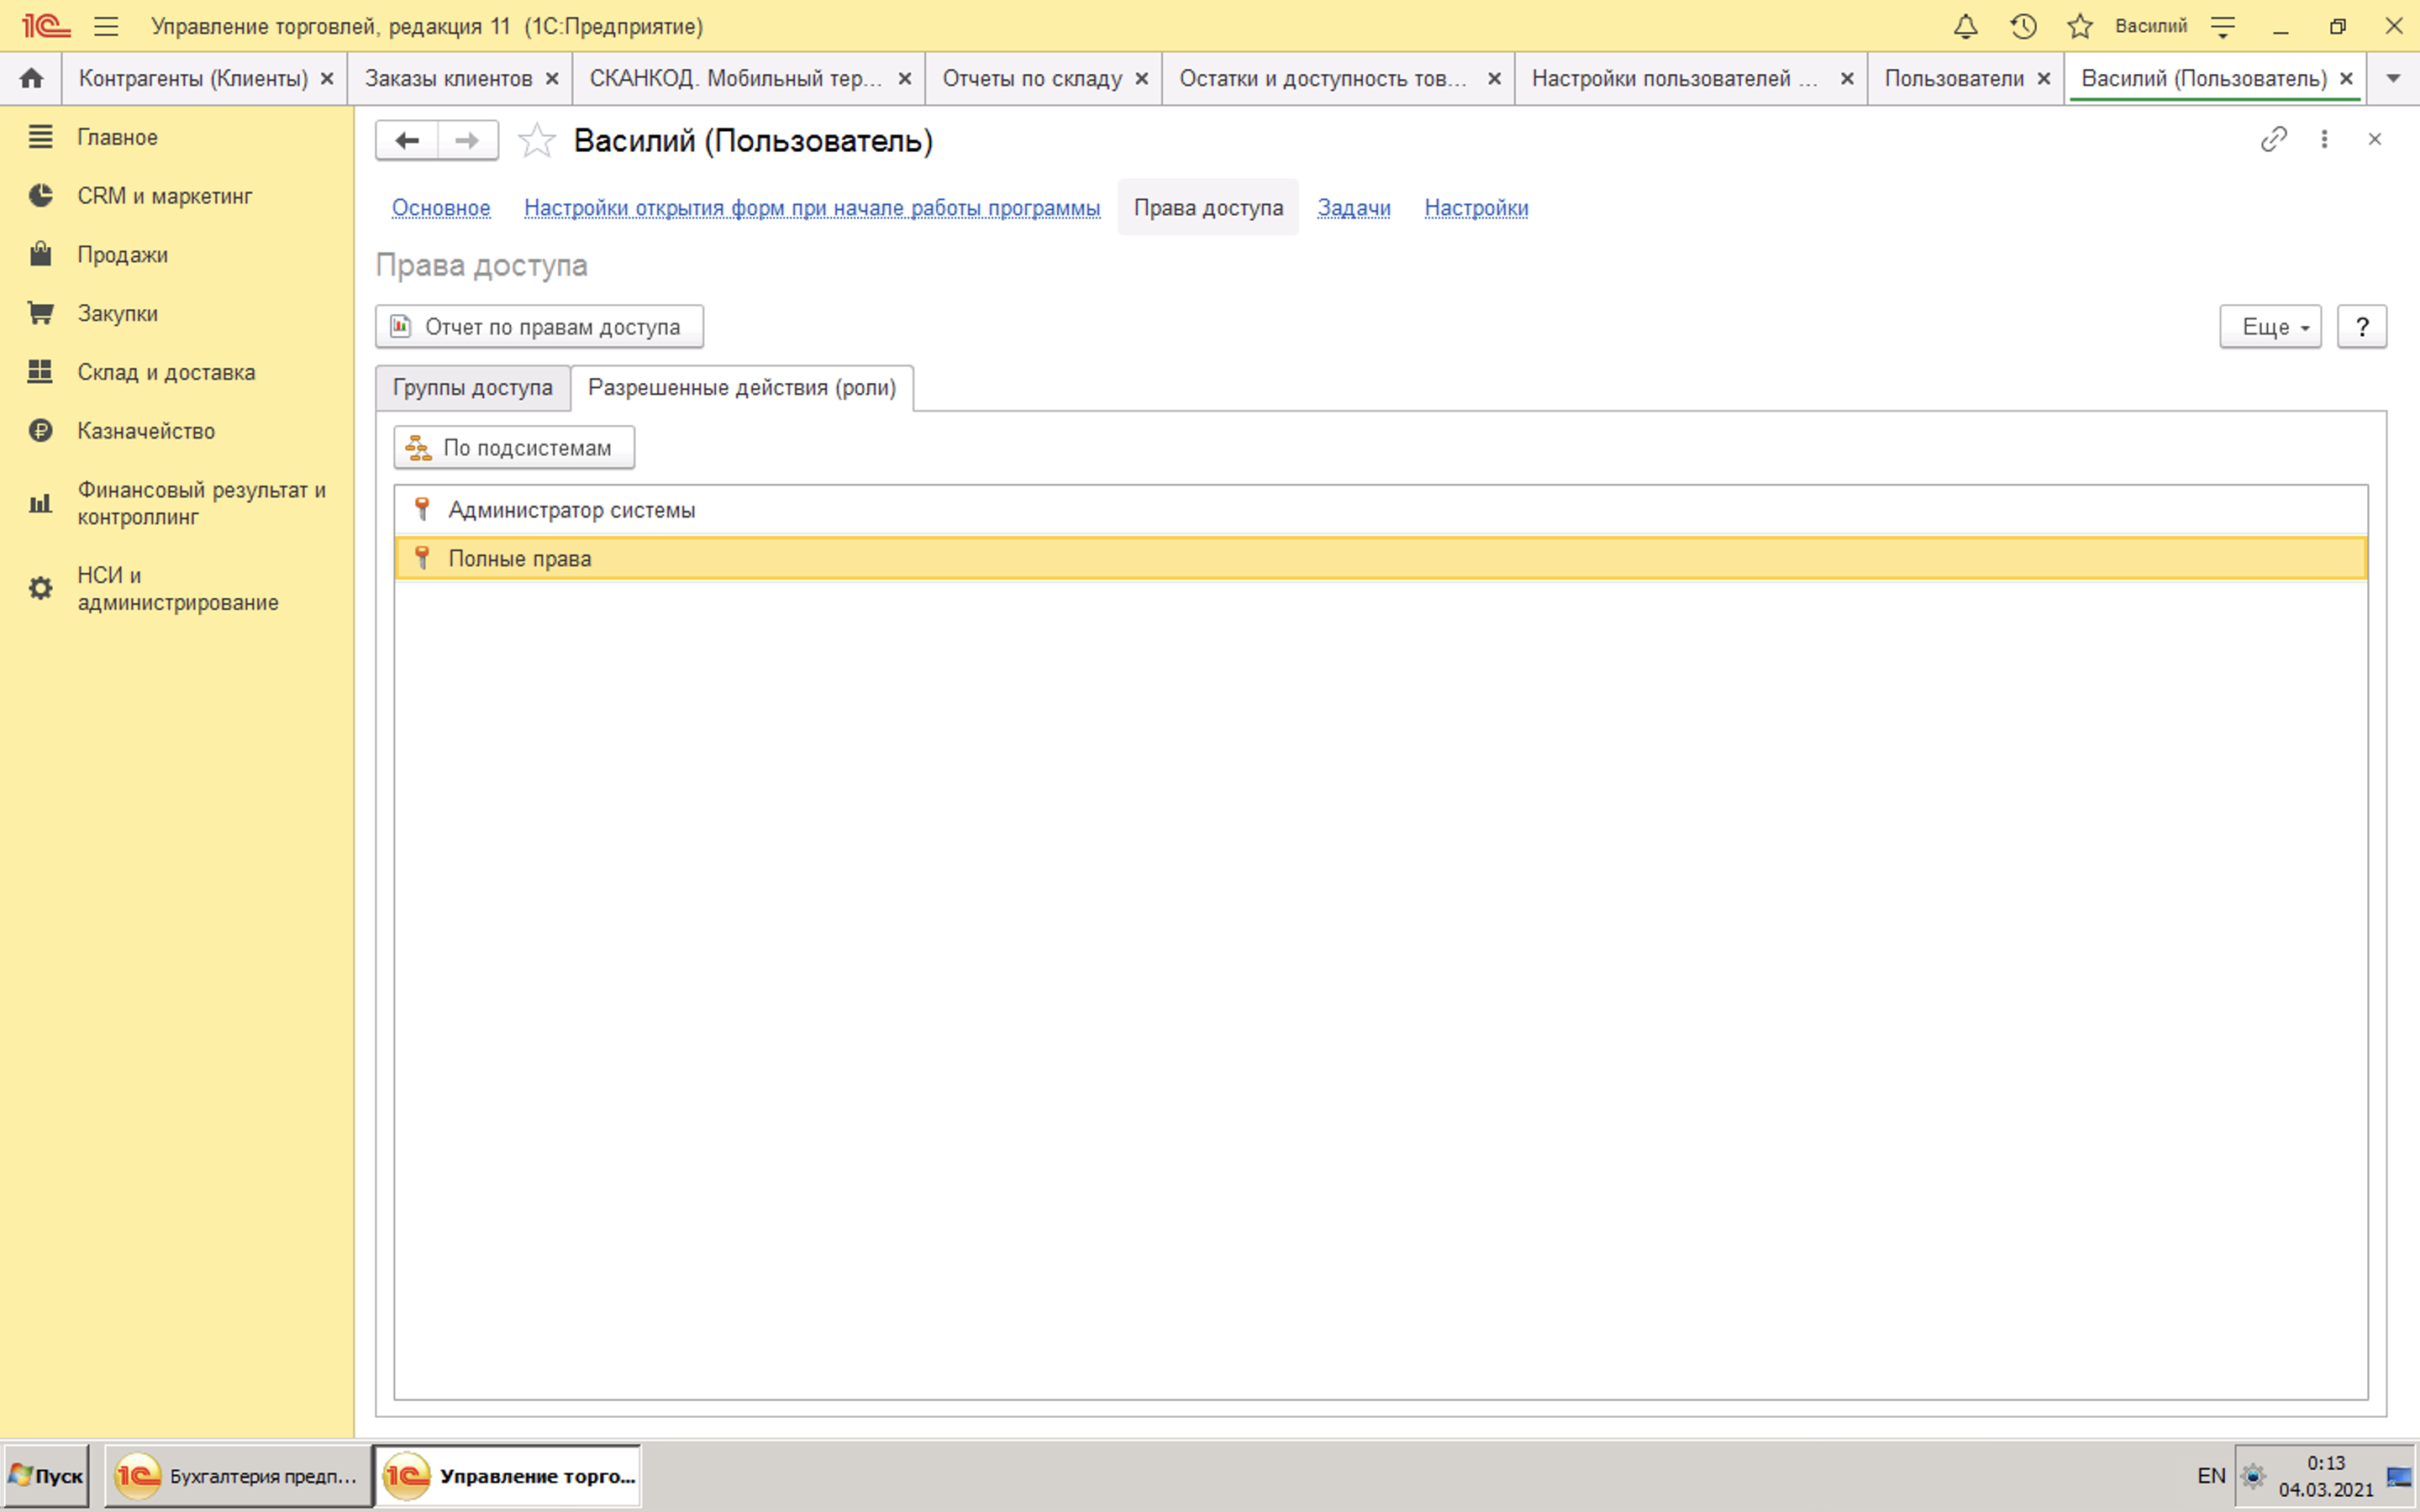Get link to this form chain icon
The width and height of the screenshot is (2420, 1512).
click(x=2273, y=139)
